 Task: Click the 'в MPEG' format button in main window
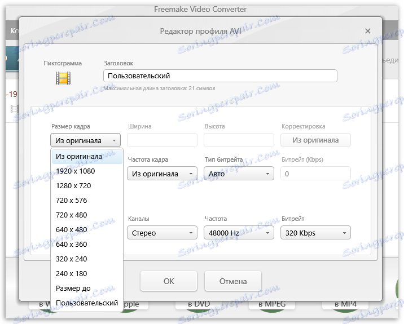click(272, 304)
